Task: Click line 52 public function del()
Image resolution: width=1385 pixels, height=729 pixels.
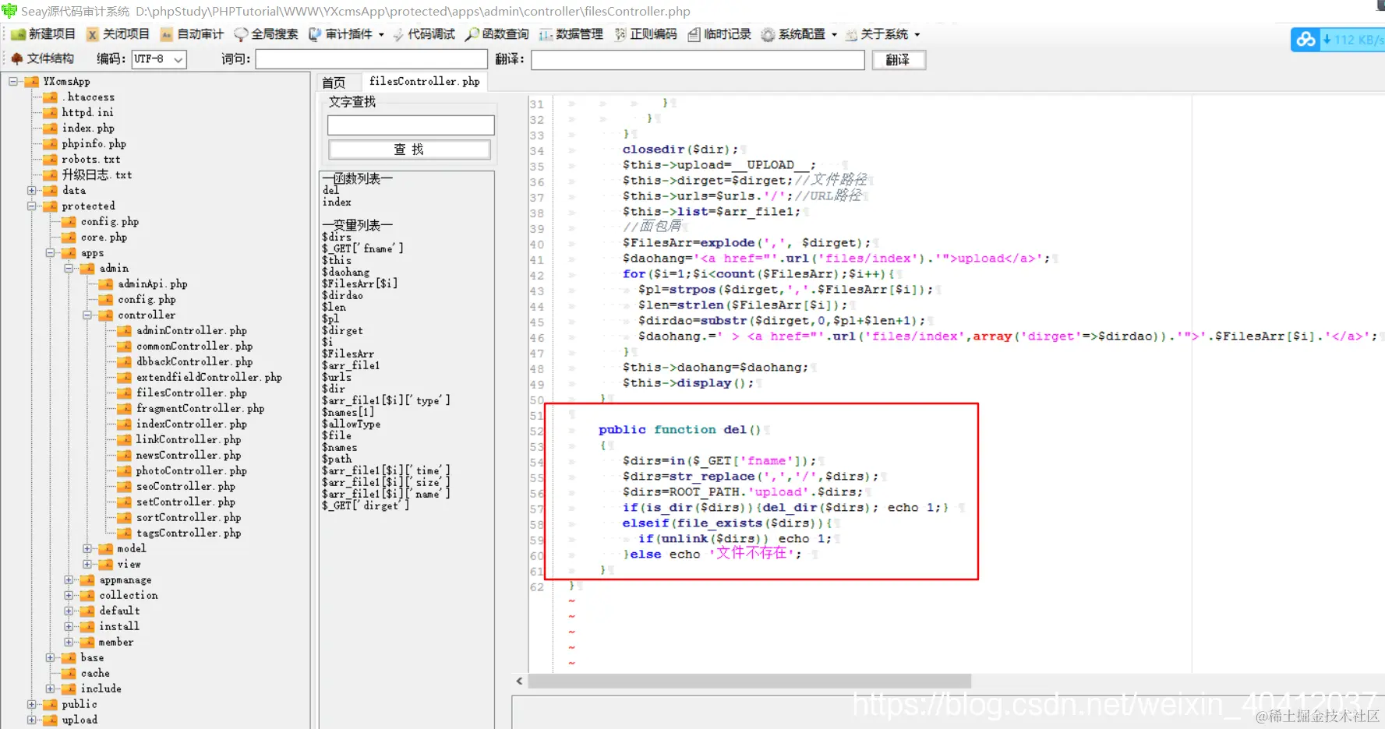Action: click(x=679, y=430)
